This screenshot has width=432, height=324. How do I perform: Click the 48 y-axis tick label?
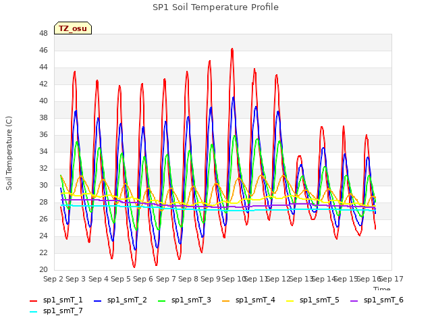tap(43, 34)
